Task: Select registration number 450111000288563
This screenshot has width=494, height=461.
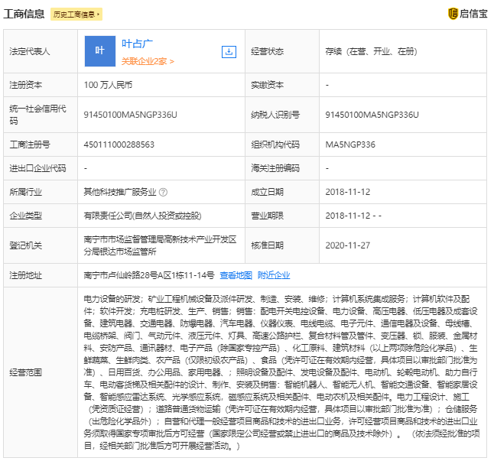Action: [119, 144]
